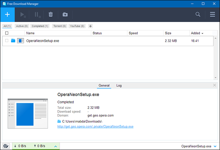Viewport: 220px width, 150px height.
Task: Click the Completed status text in details
Action: pos(66,102)
